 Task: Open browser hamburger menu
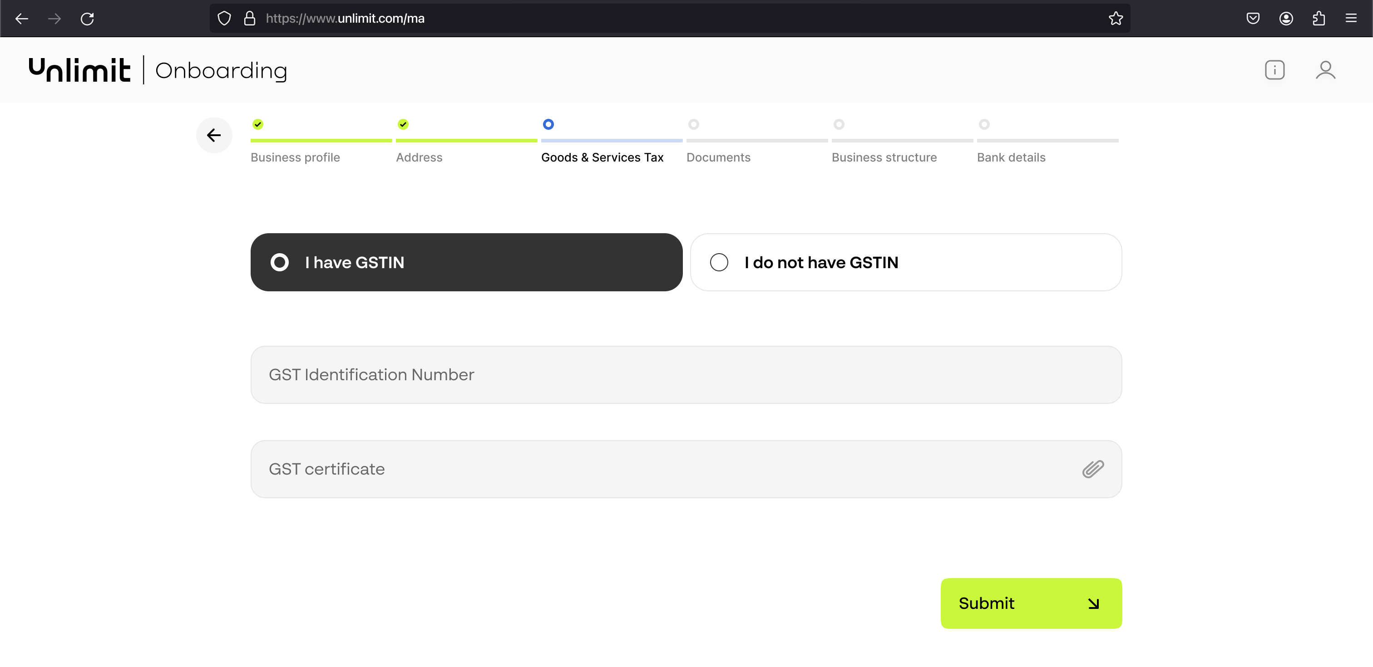pyautogui.click(x=1351, y=19)
